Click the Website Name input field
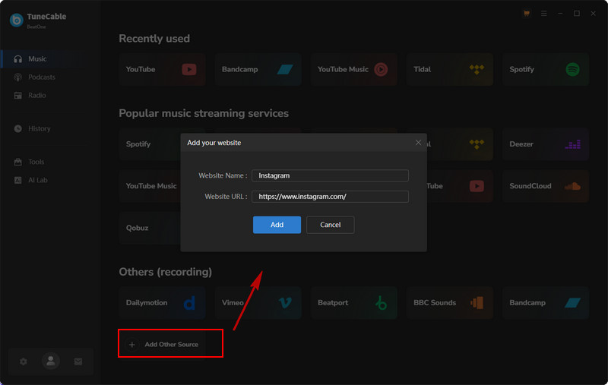This screenshot has width=608, height=385. [330, 175]
